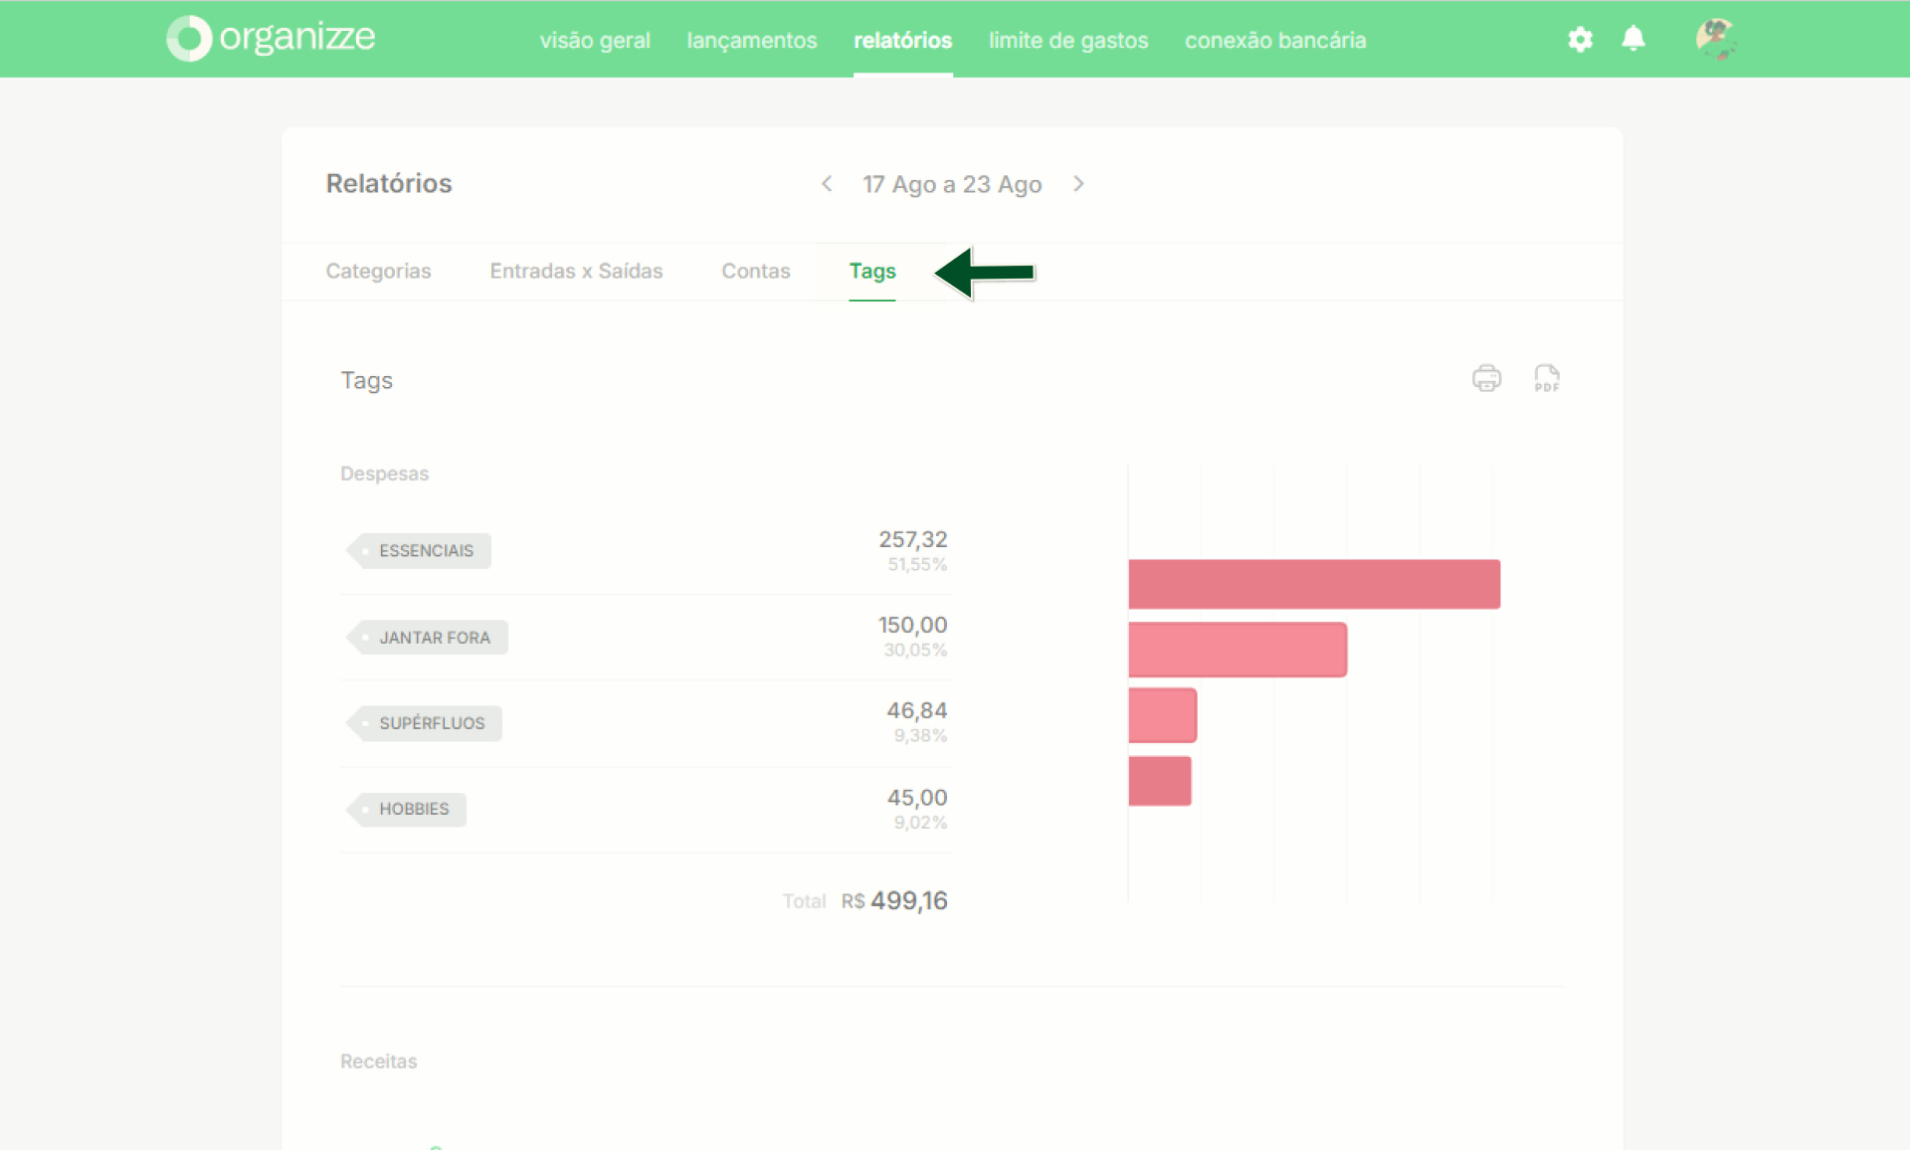
Task: Open the Contas tab
Action: [x=756, y=271]
